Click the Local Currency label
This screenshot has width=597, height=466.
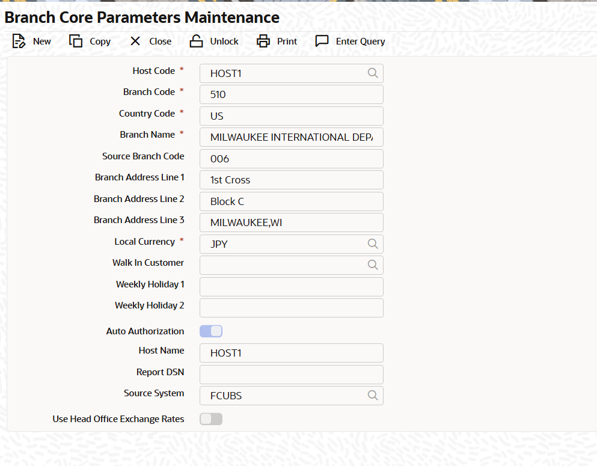coord(145,242)
